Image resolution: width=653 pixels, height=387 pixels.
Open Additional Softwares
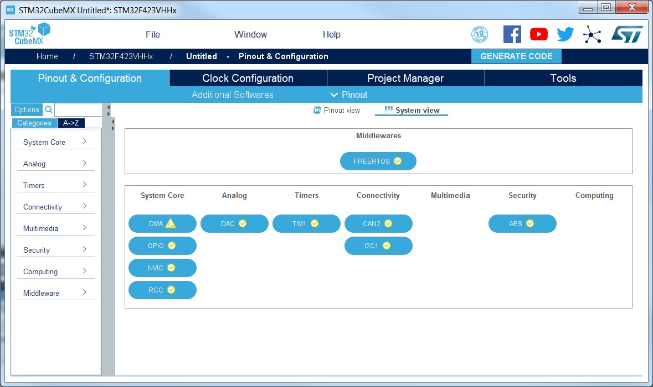pyautogui.click(x=233, y=95)
